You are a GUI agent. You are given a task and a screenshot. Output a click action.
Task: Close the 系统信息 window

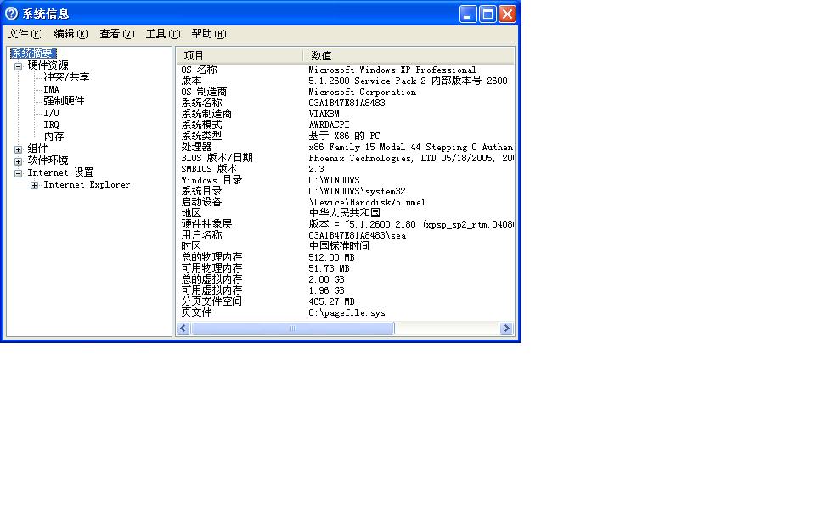(x=508, y=14)
